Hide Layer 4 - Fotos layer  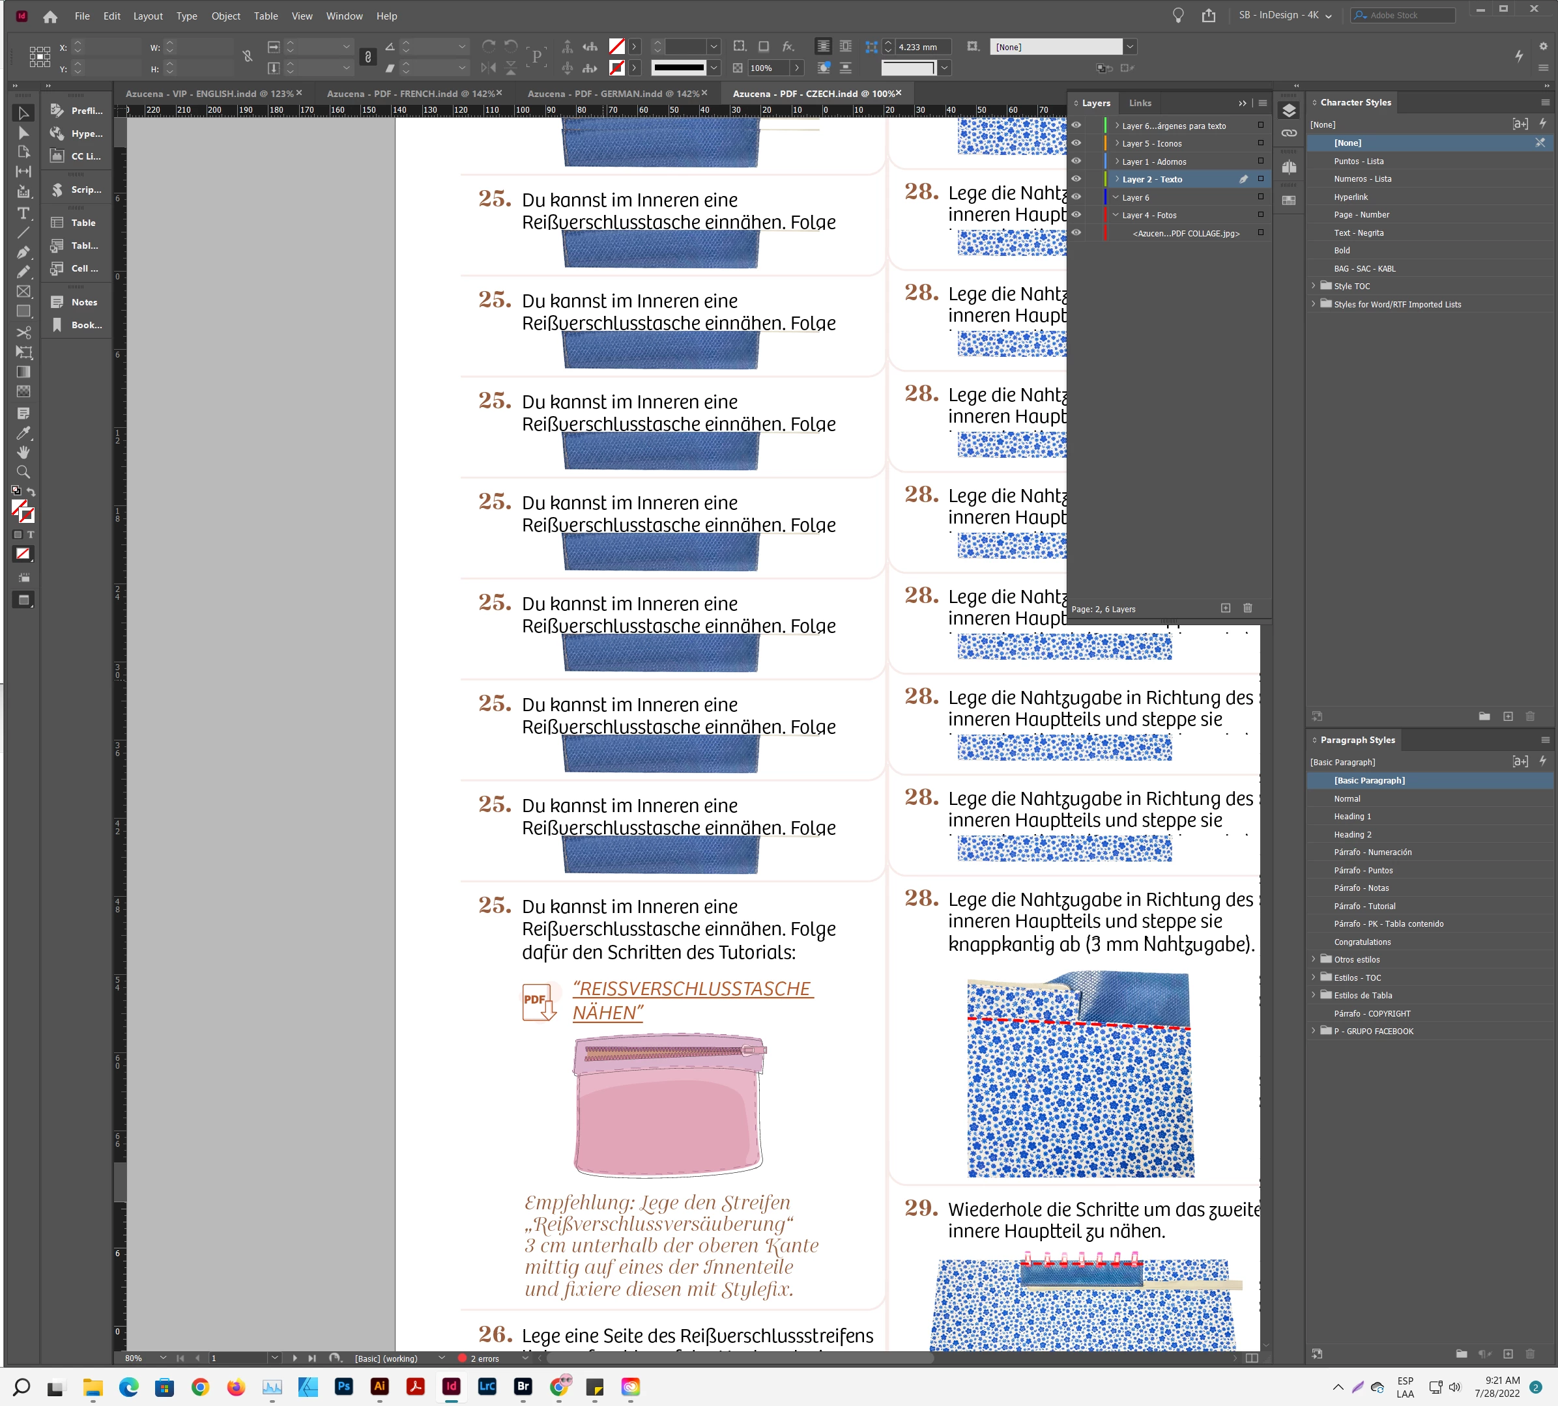coord(1076,215)
